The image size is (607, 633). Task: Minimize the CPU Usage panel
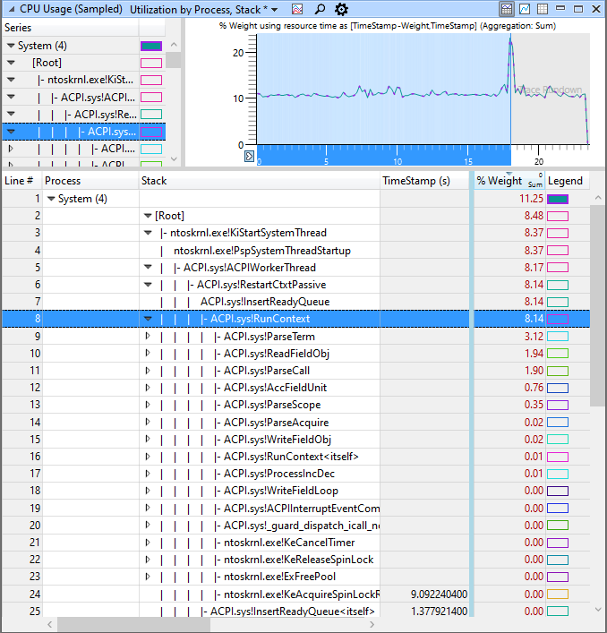560,9
